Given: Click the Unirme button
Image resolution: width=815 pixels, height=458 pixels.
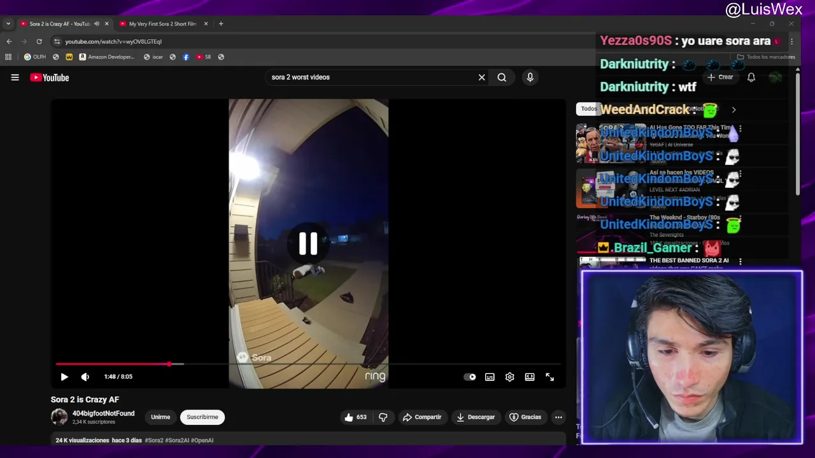Looking at the screenshot, I should point(160,417).
